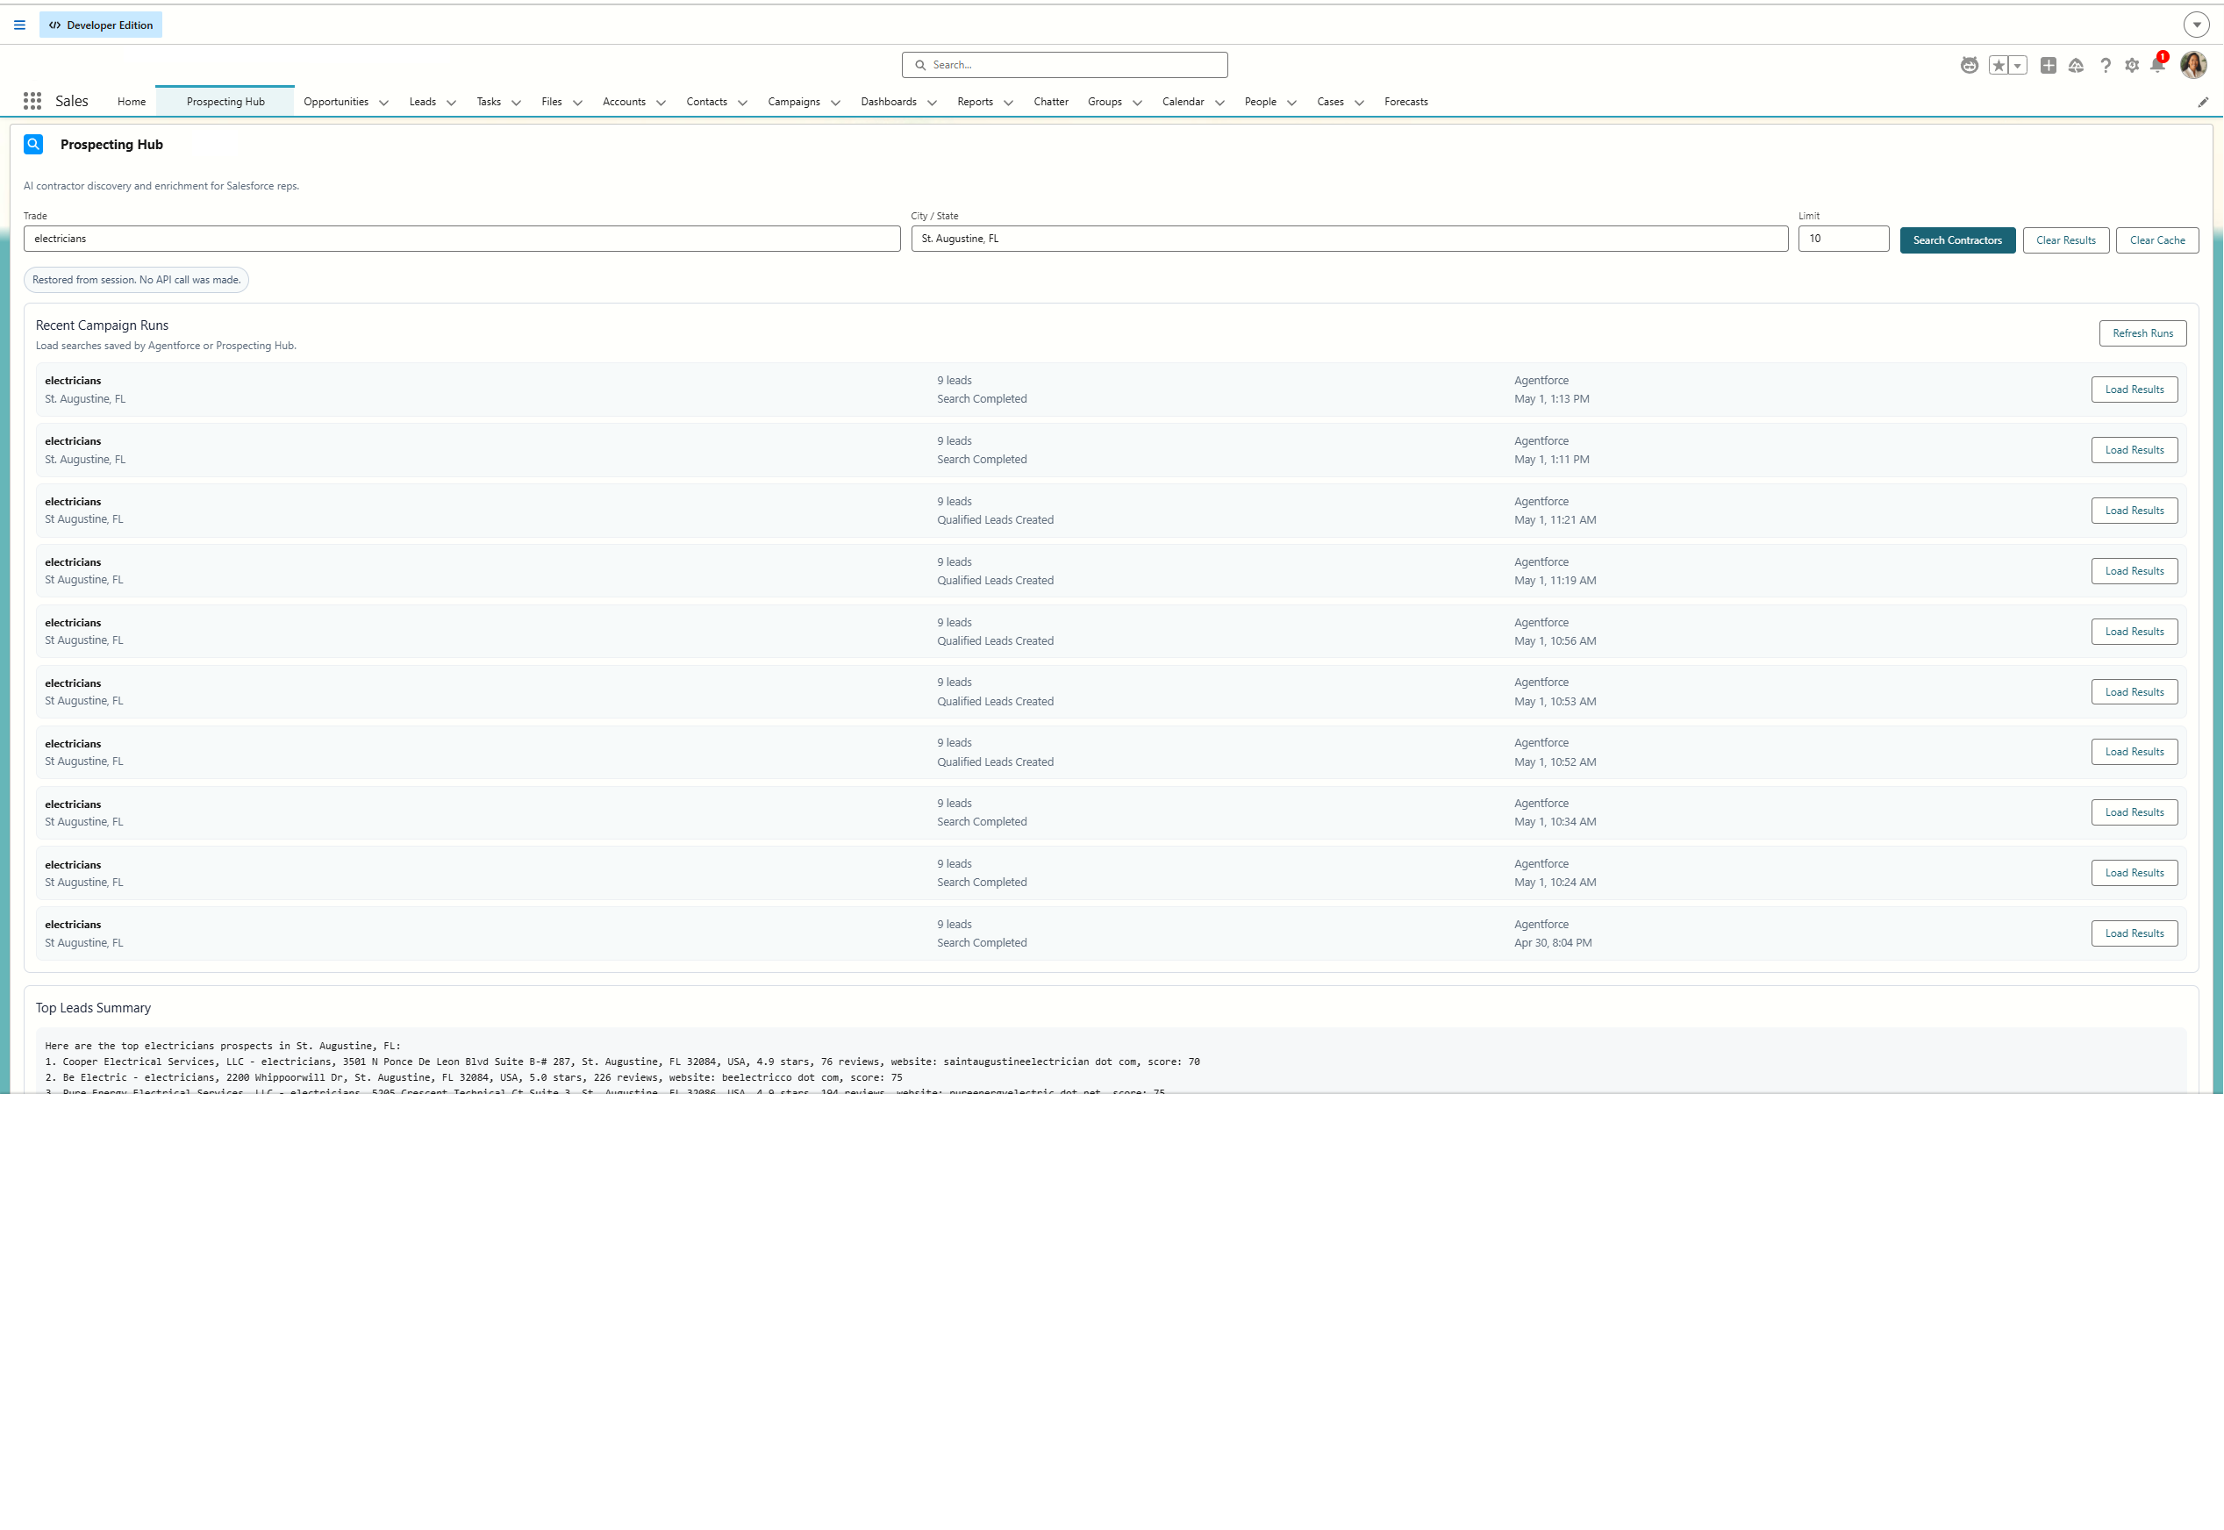The height and width of the screenshot is (1530, 2224).
Task: Open the Agentforce Einstein assistant icon
Action: point(1969,65)
